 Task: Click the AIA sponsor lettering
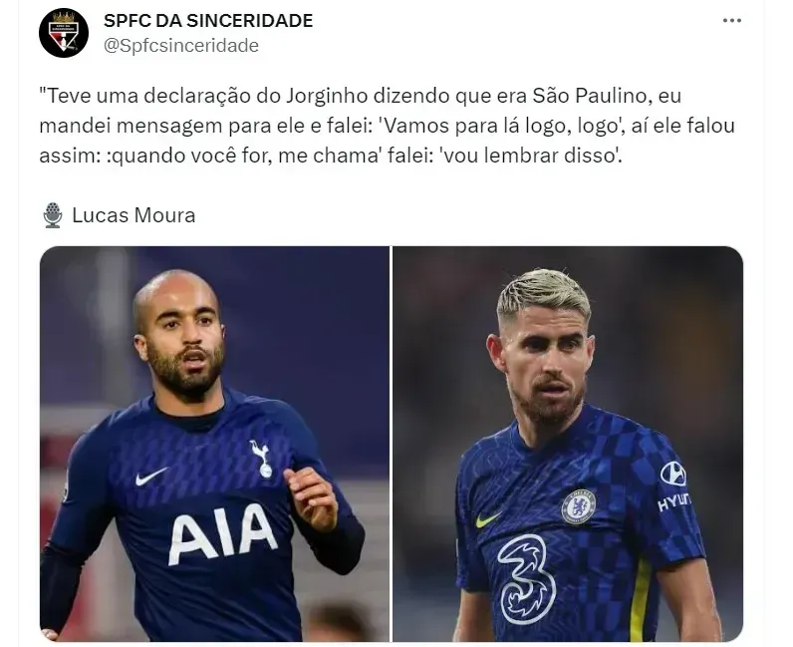coord(222,534)
